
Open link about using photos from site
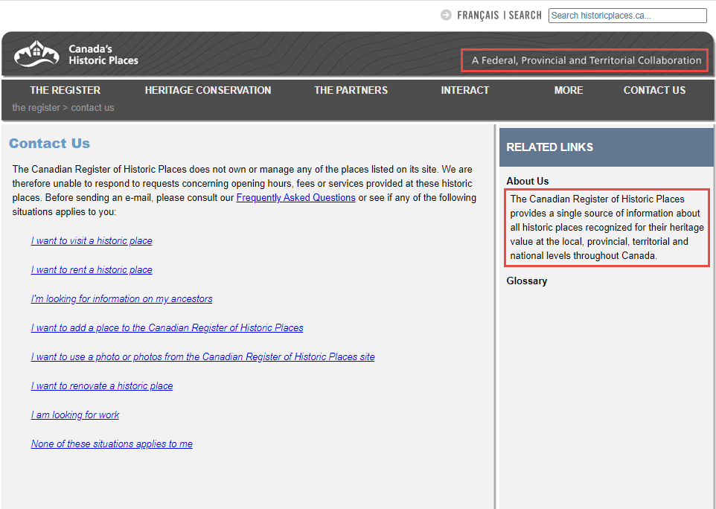tap(202, 357)
